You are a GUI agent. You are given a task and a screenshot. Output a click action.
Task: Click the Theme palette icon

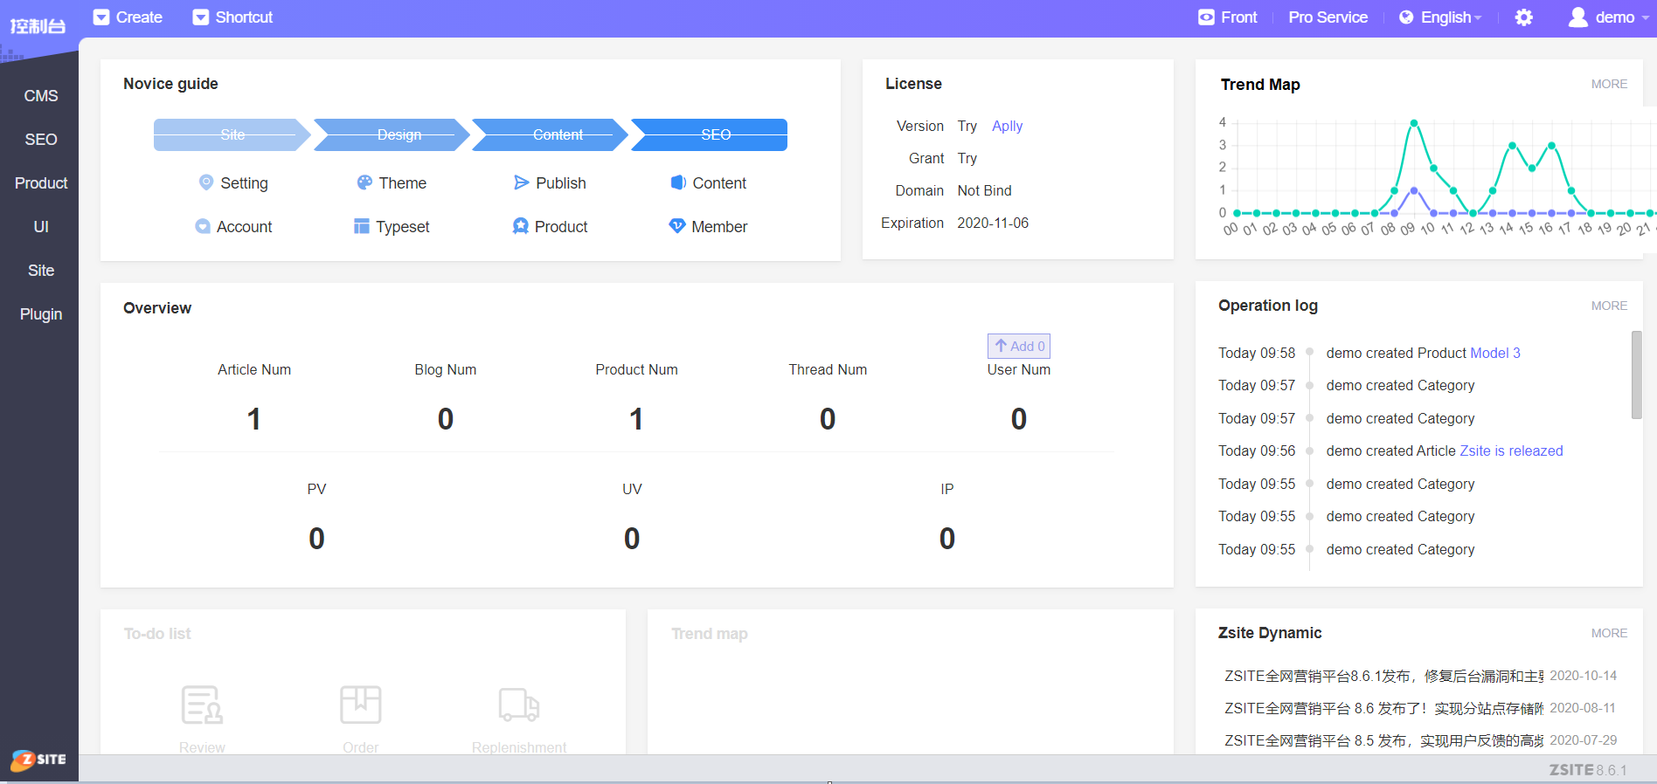364,182
